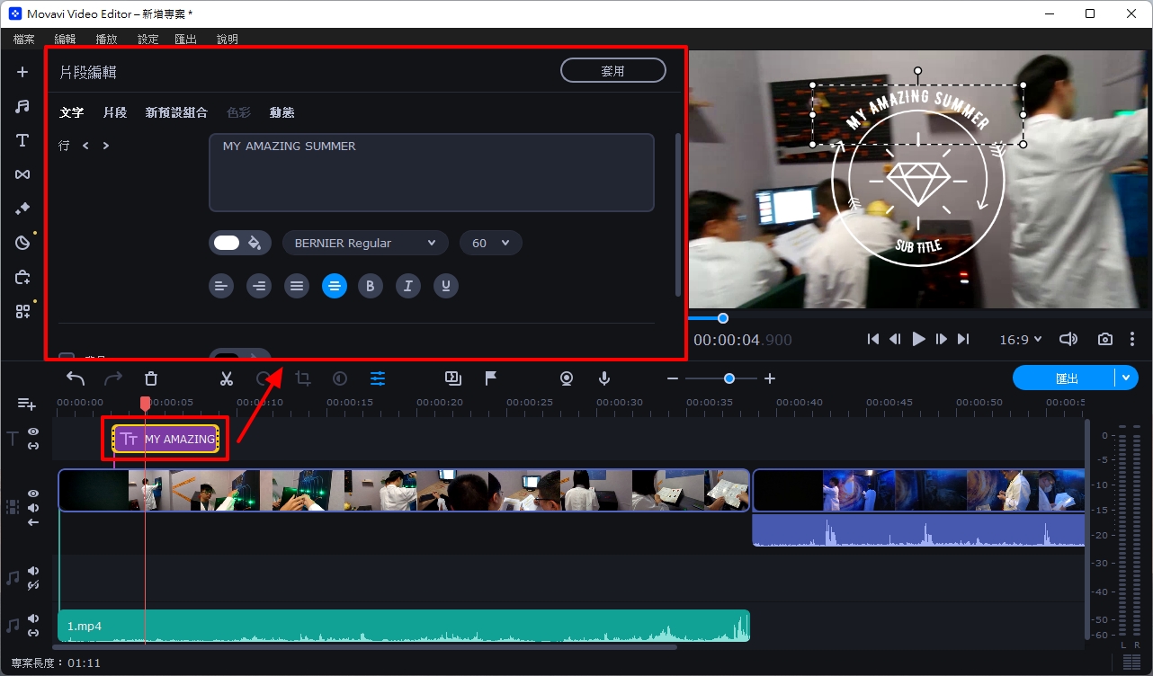This screenshot has height=676, width=1153.
Task: Expand the font size 60 dropdown
Action: (490, 243)
